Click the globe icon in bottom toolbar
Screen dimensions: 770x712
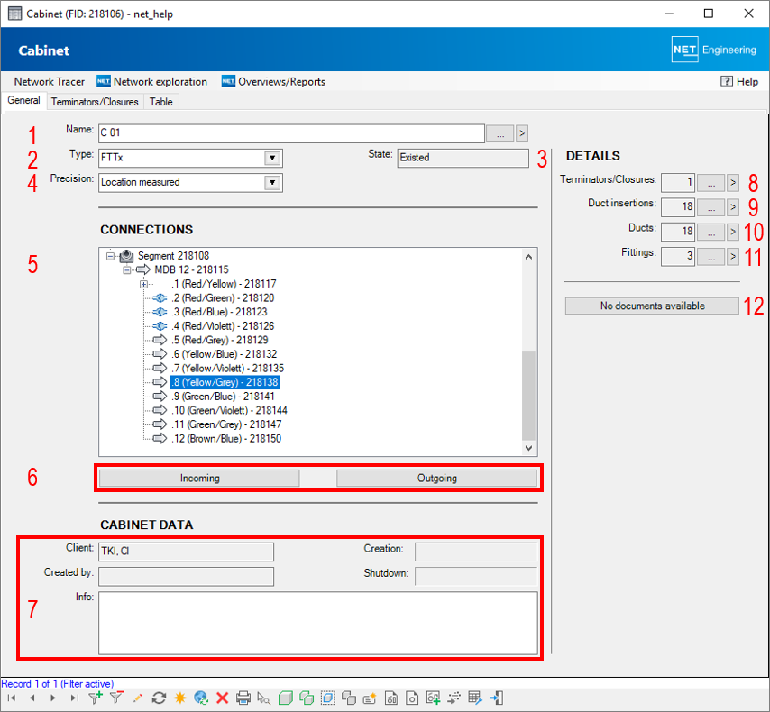point(200,698)
